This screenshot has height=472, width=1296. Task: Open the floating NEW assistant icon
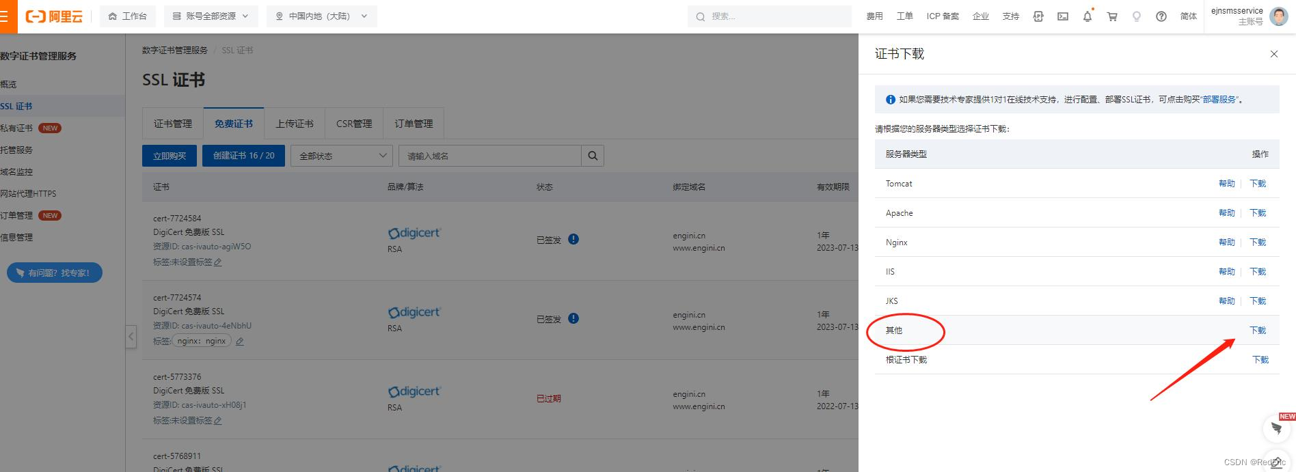pos(1276,428)
